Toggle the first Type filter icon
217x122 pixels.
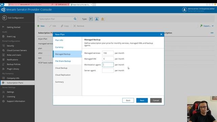pyautogui.click(x=91, y=19)
